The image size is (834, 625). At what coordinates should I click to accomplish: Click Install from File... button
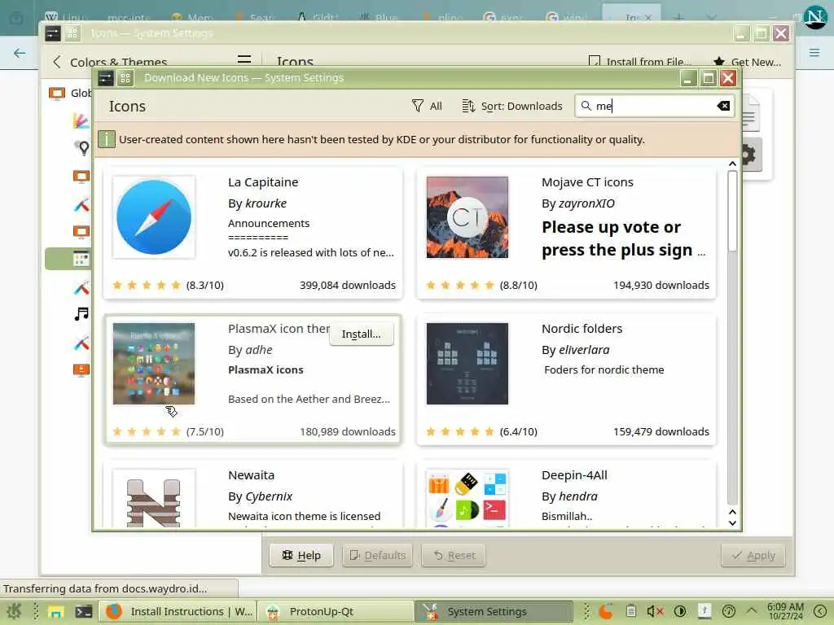[x=640, y=62]
